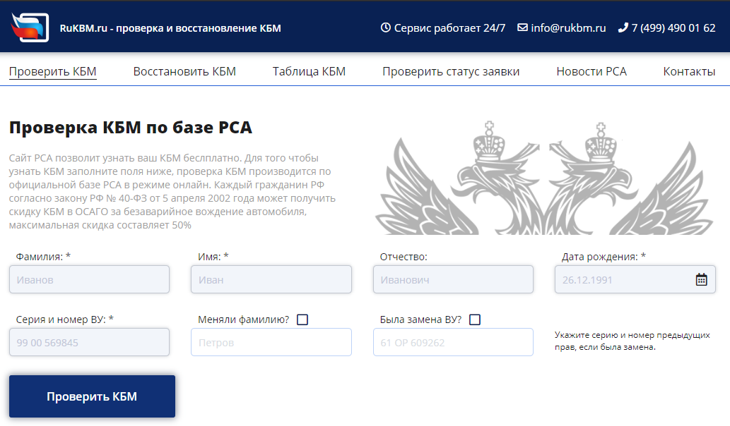730x426 pixels.
Task: Click the envelope icon next to email
Action: tap(522, 28)
